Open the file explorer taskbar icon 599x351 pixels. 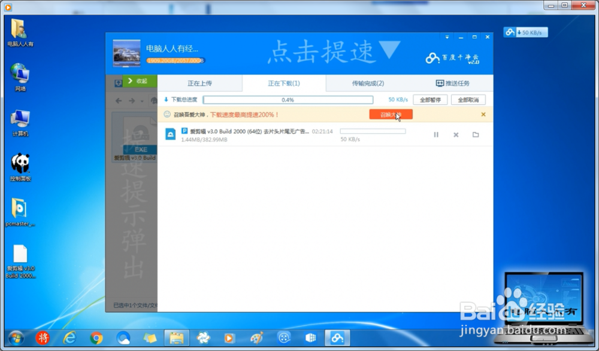[x=177, y=338]
